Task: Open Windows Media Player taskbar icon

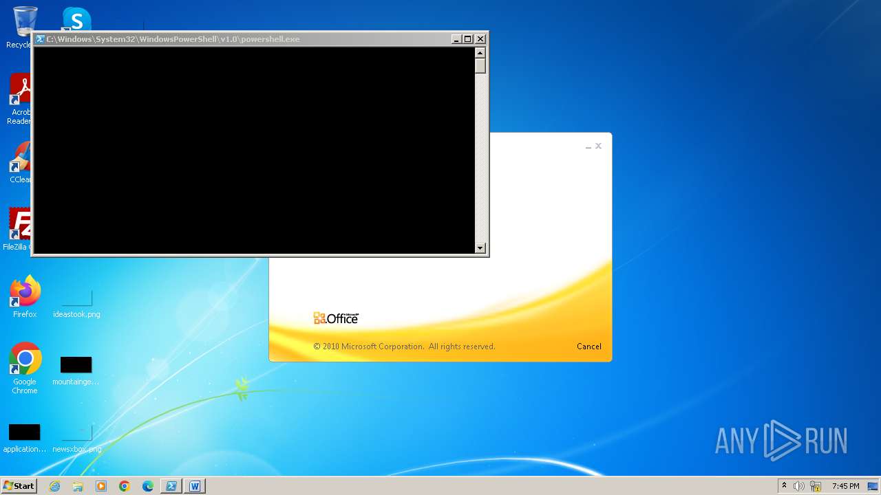Action: click(101, 486)
